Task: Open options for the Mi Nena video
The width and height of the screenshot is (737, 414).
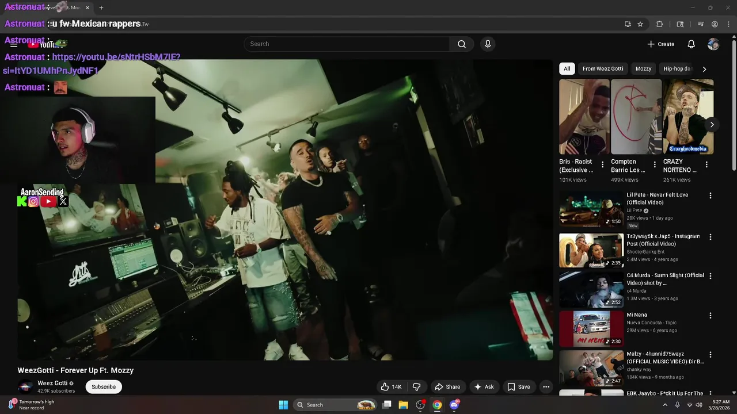Action: [711, 316]
